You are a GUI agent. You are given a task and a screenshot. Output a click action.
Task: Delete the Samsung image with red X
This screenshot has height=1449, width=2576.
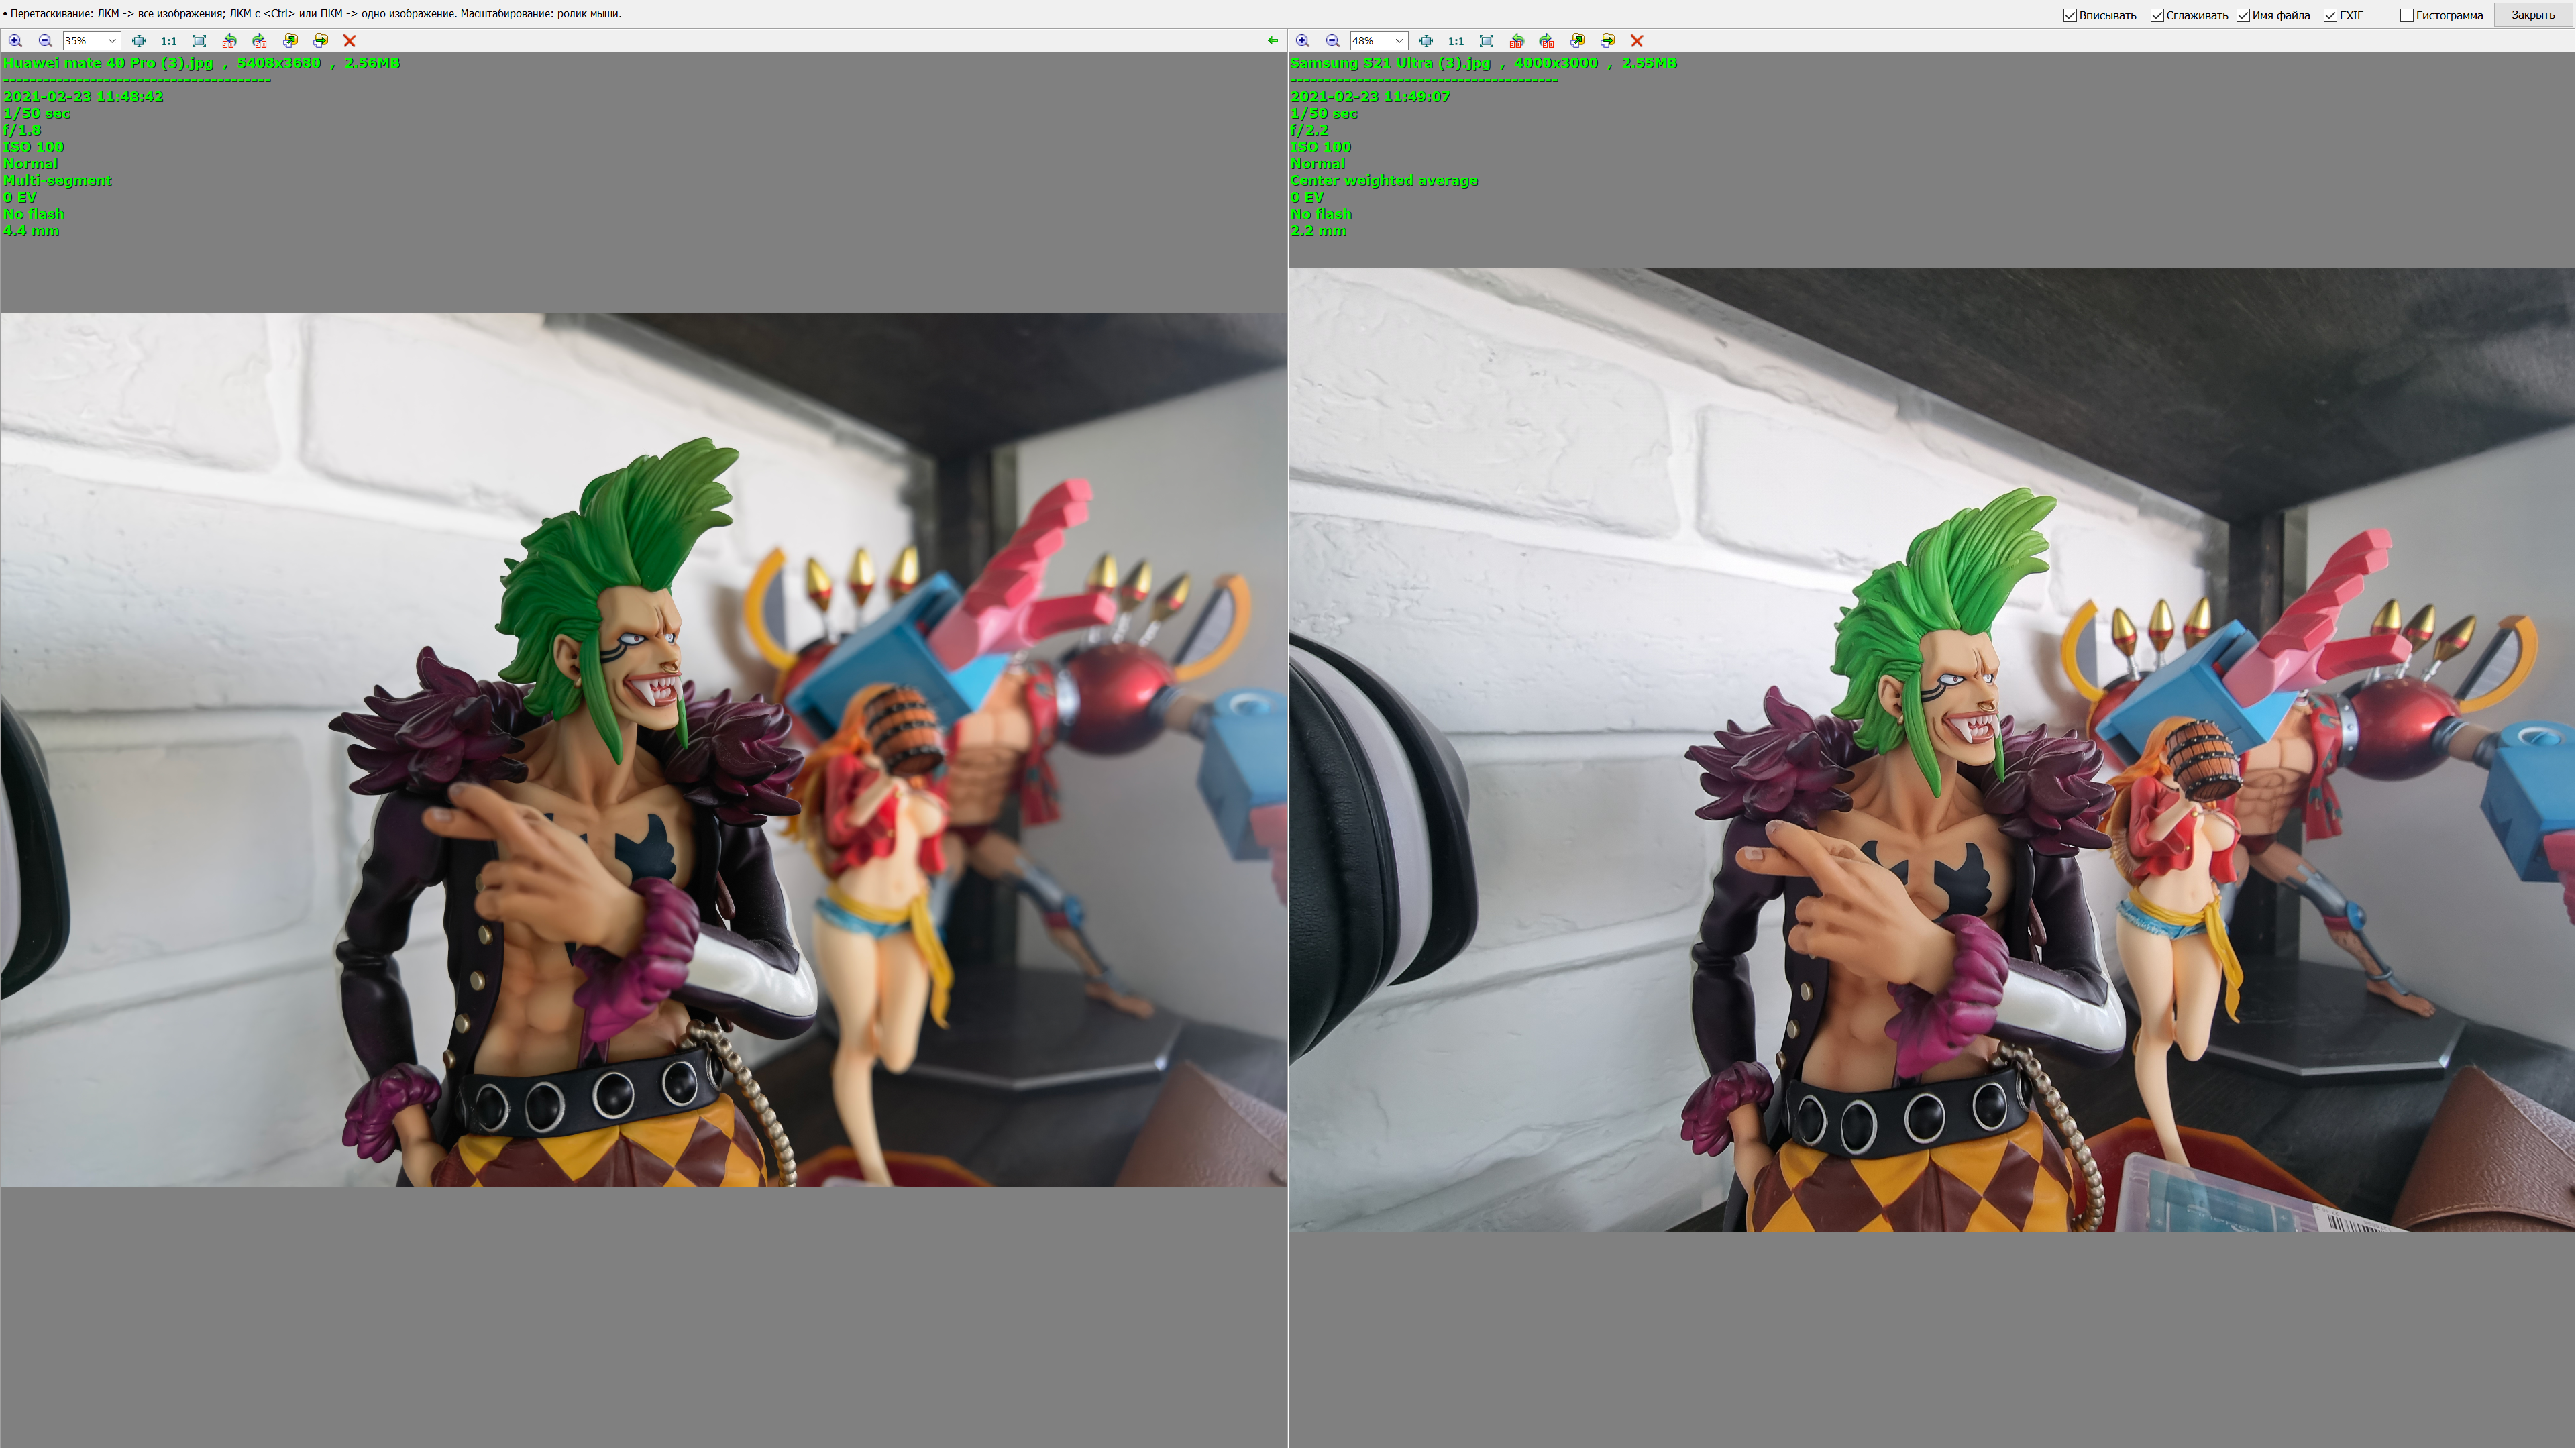tap(1637, 41)
